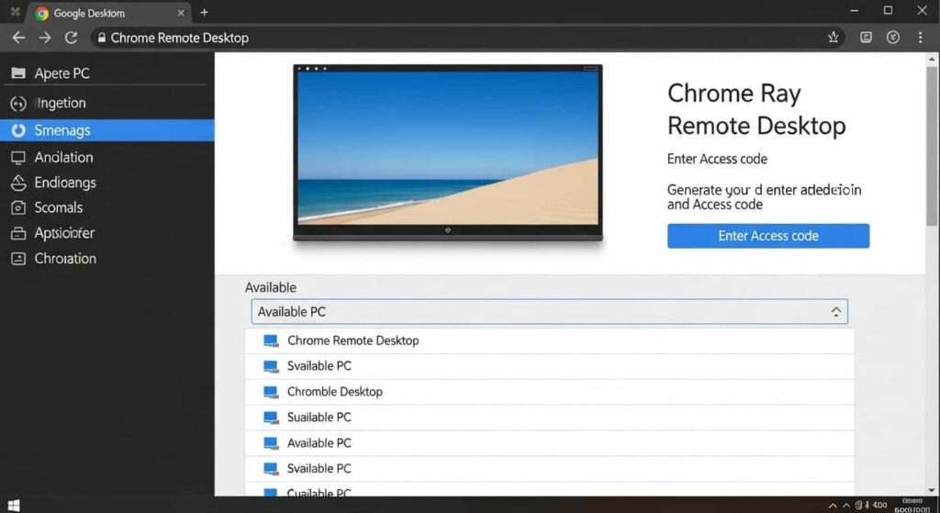The image size is (940, 513).
Task: Click the Anolation monitor icon
Action: point(18,158)
